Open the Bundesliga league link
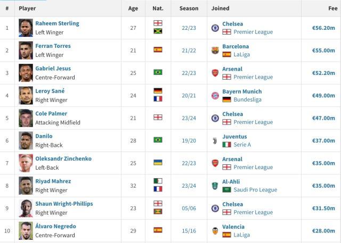This screenshot has width=341, height=243. pos(247,99)
